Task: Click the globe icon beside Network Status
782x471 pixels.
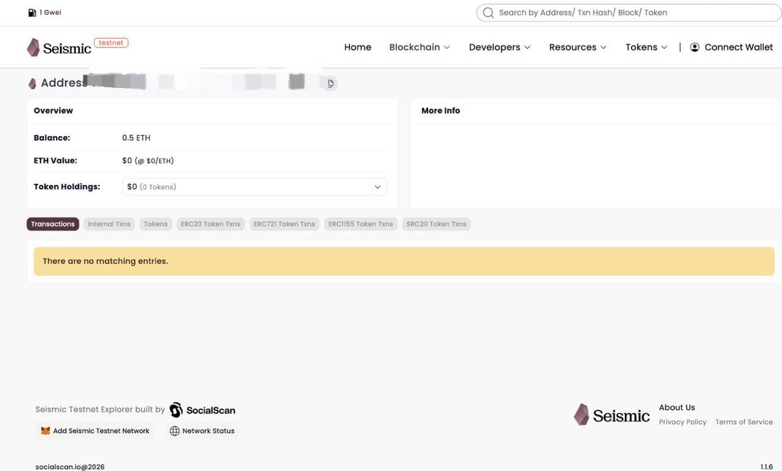Action: click(174, 431)
